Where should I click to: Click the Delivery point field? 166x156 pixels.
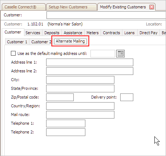click(x=127, y=97)
